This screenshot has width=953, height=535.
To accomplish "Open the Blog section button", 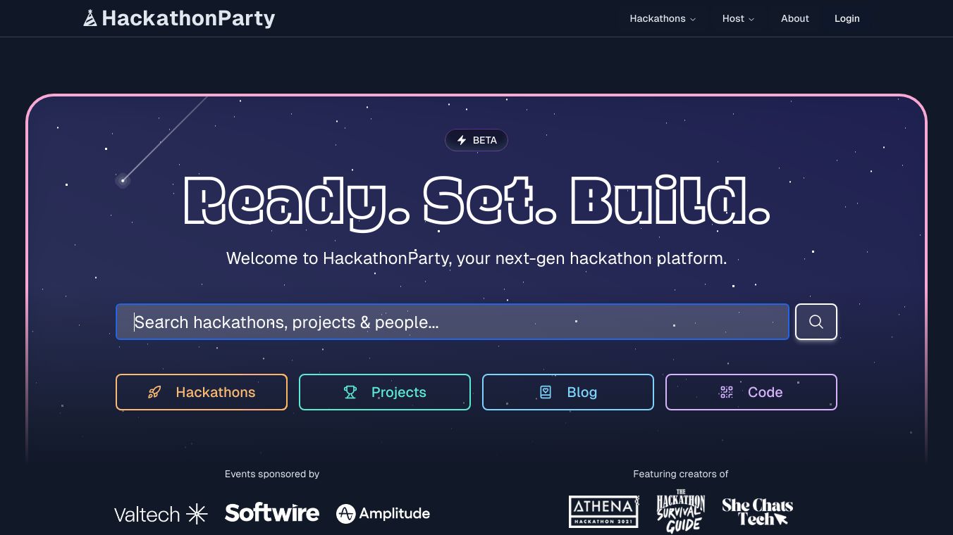I will coord(568,392).
